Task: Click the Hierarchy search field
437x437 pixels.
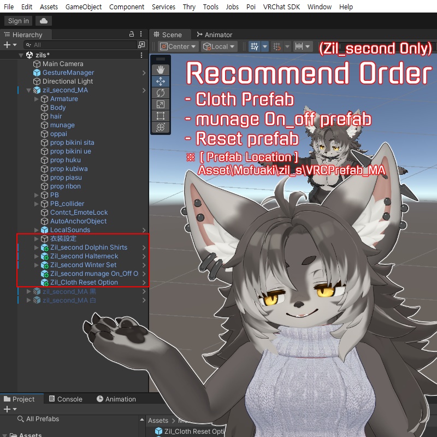Action: click(x=81, y=45)
